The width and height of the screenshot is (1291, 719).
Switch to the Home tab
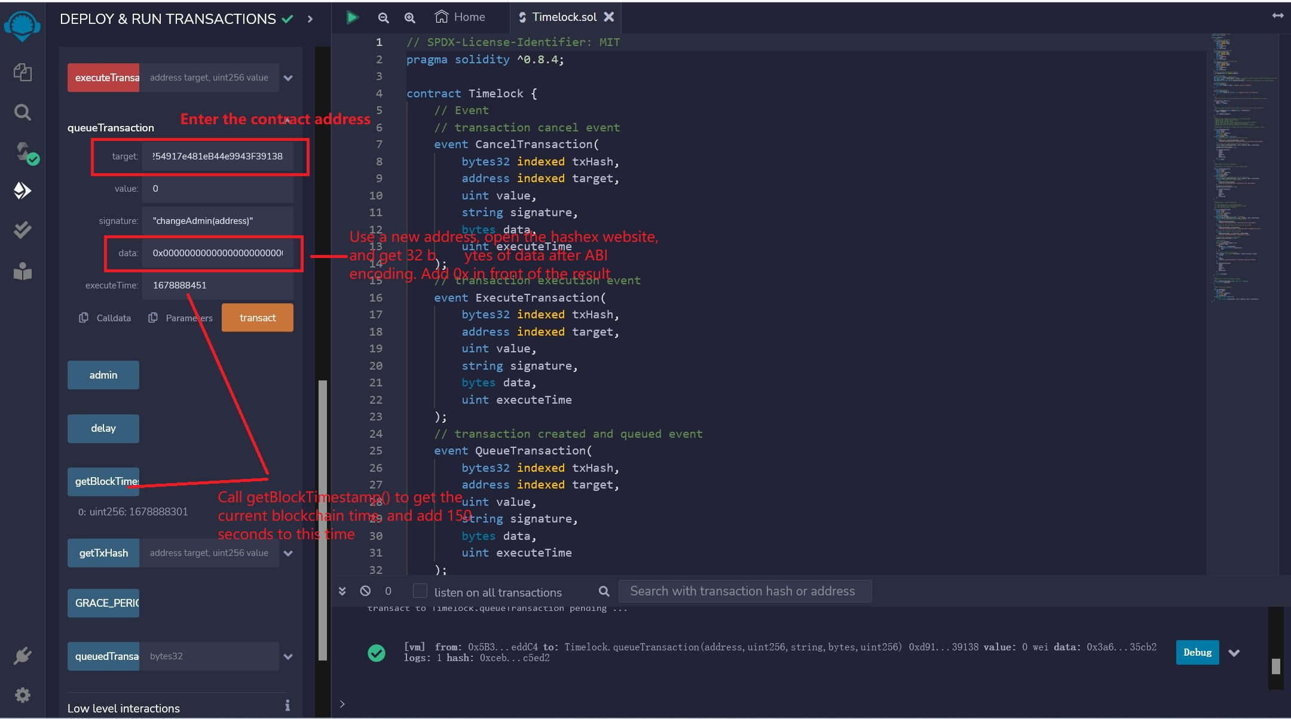(x=459, y=17)
